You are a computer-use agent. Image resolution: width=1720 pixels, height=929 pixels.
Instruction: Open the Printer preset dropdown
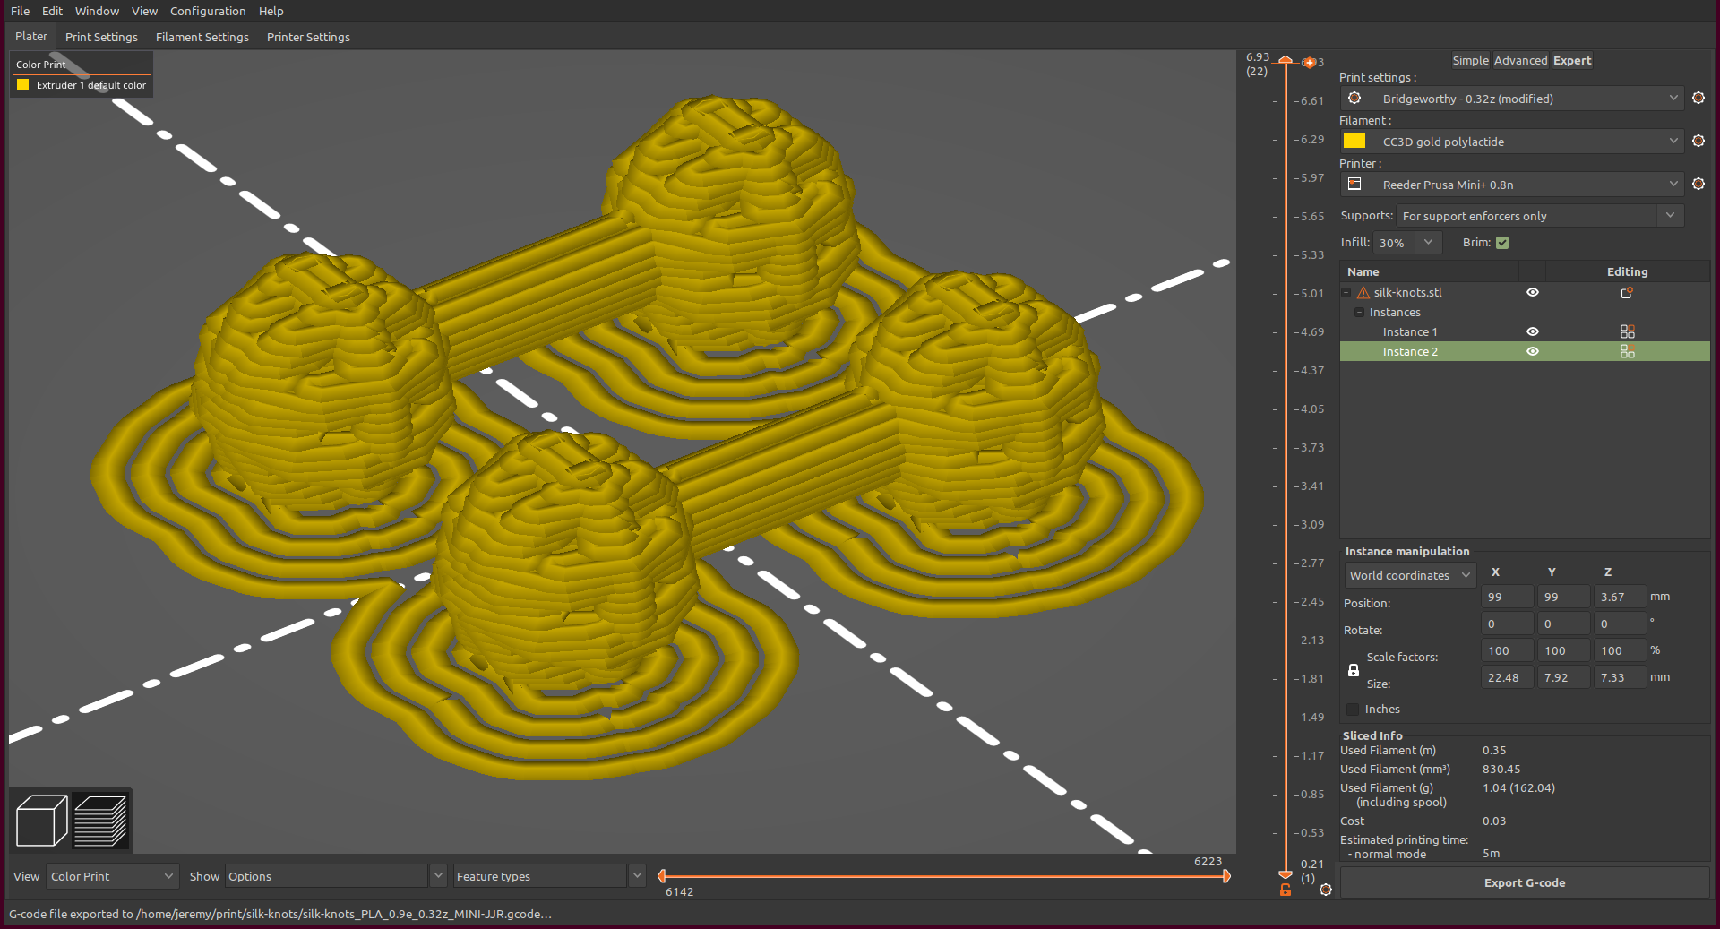pos(1512,185)
